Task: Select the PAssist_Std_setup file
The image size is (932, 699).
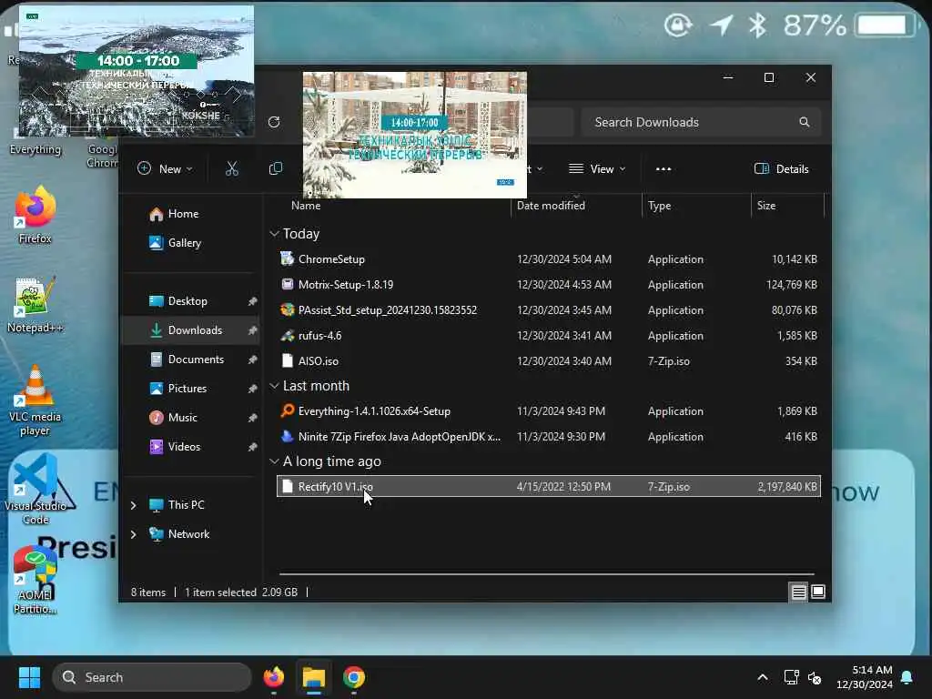Action: 548,311
